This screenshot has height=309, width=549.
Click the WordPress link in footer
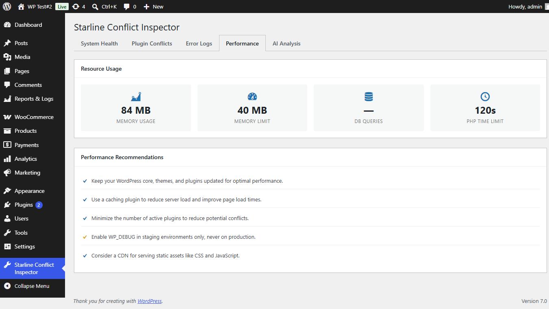(x=150, y=301)
